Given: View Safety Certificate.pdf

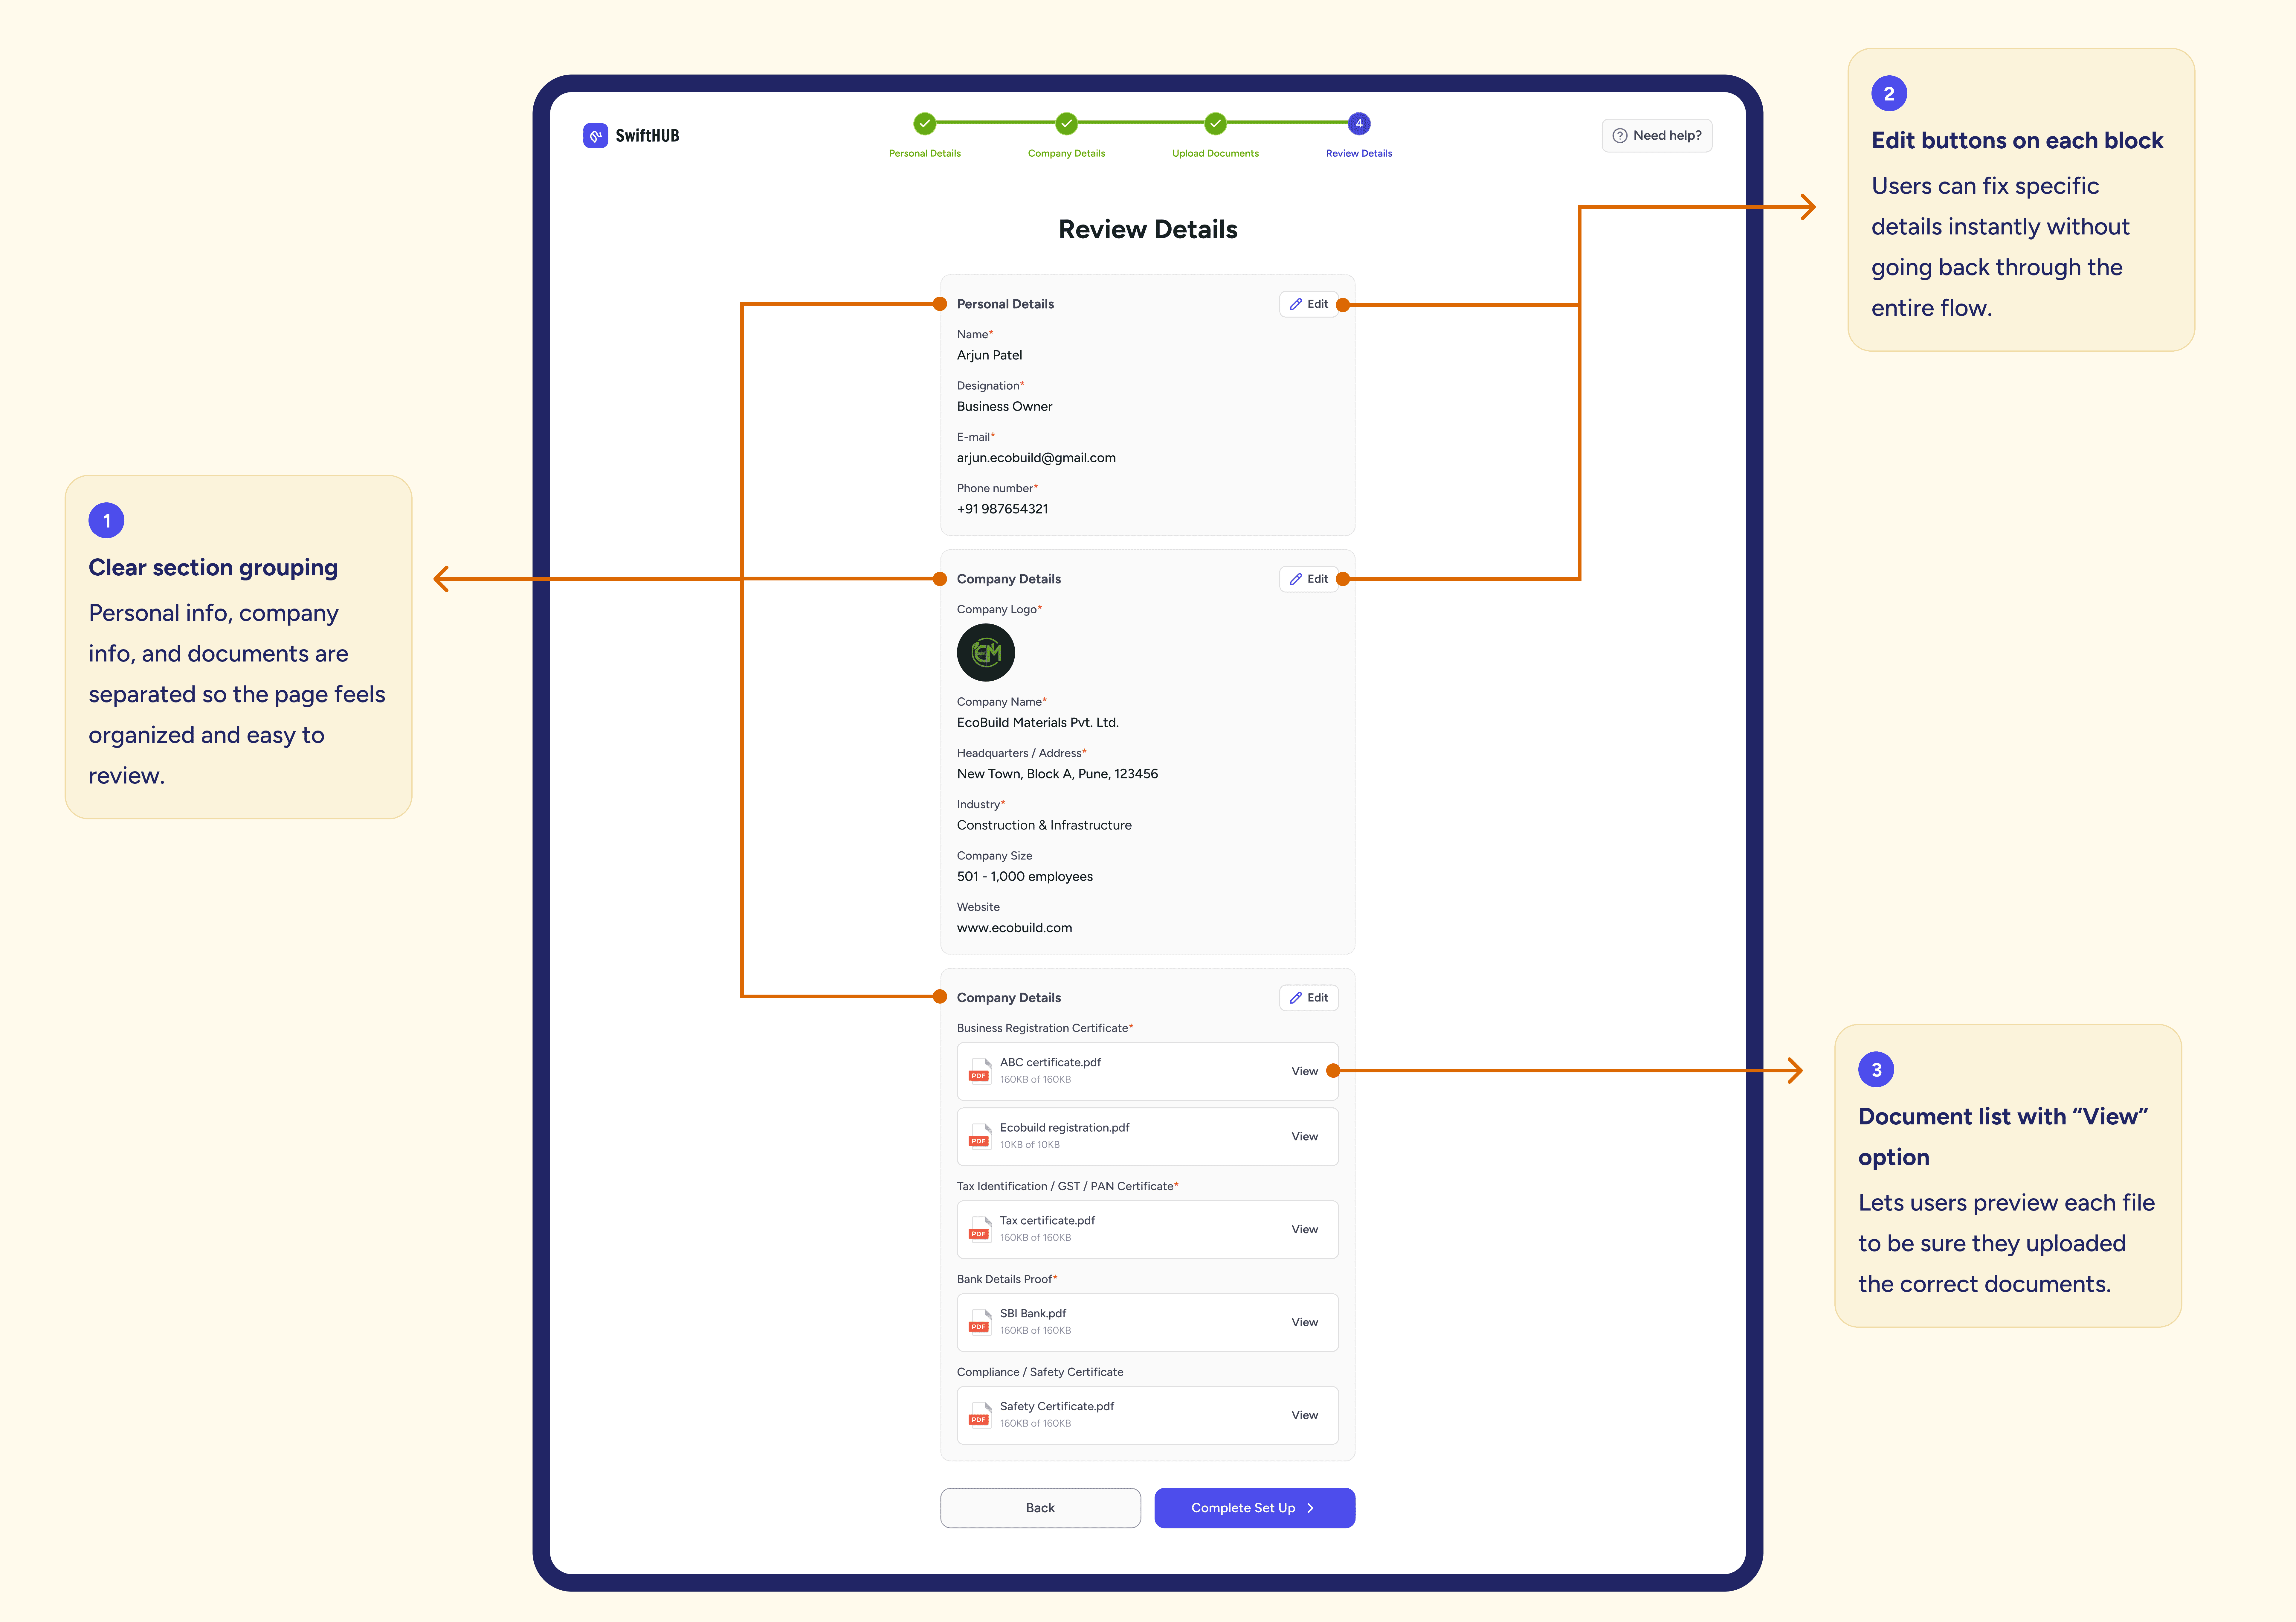Looking at the screenshot, I should point(1304,1415).
